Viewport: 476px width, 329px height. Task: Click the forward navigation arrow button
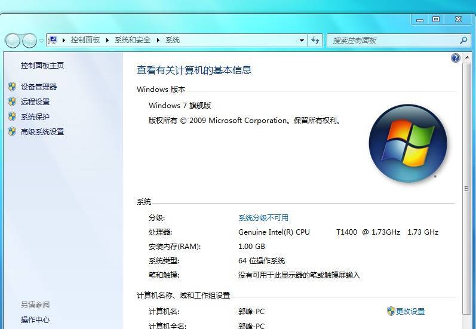30,41
